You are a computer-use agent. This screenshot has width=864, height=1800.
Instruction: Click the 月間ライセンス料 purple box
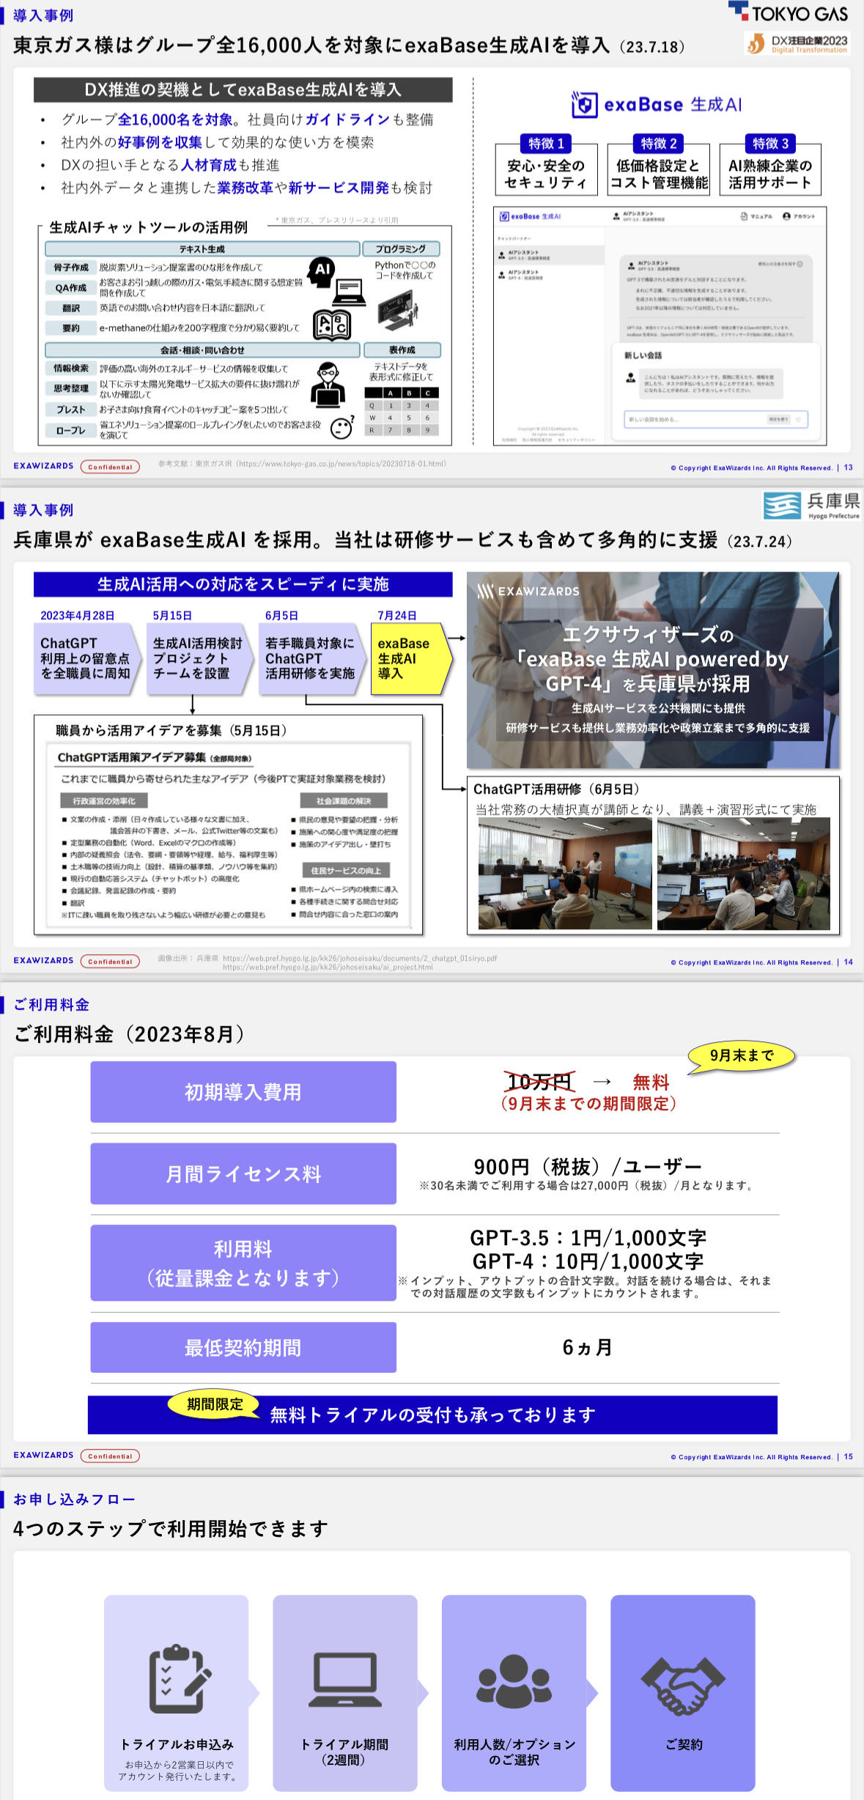(x=243, y=1174)
